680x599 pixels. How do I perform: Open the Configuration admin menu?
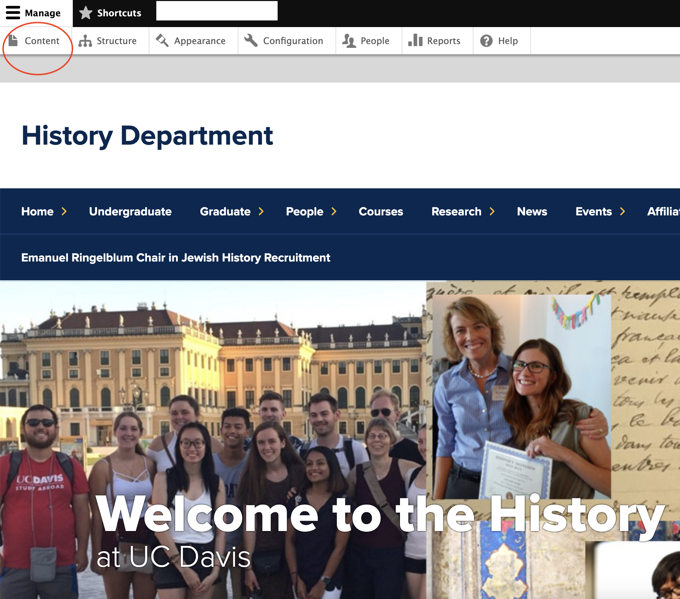pyautogui.click(x=287, y=41)
